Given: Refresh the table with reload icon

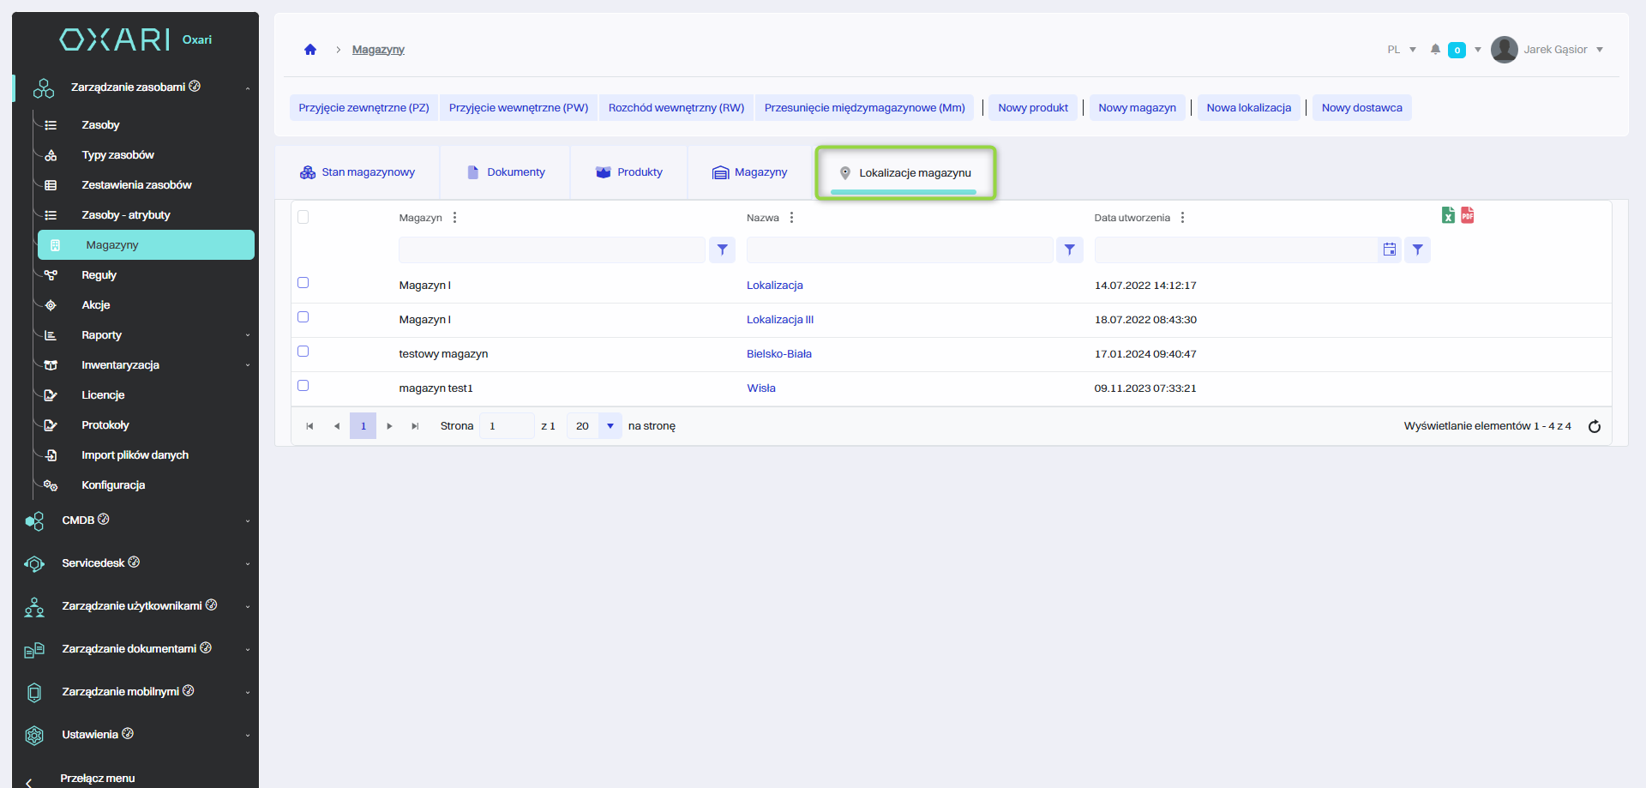Looking at the screenshot, I should [x=1595, y=426].
